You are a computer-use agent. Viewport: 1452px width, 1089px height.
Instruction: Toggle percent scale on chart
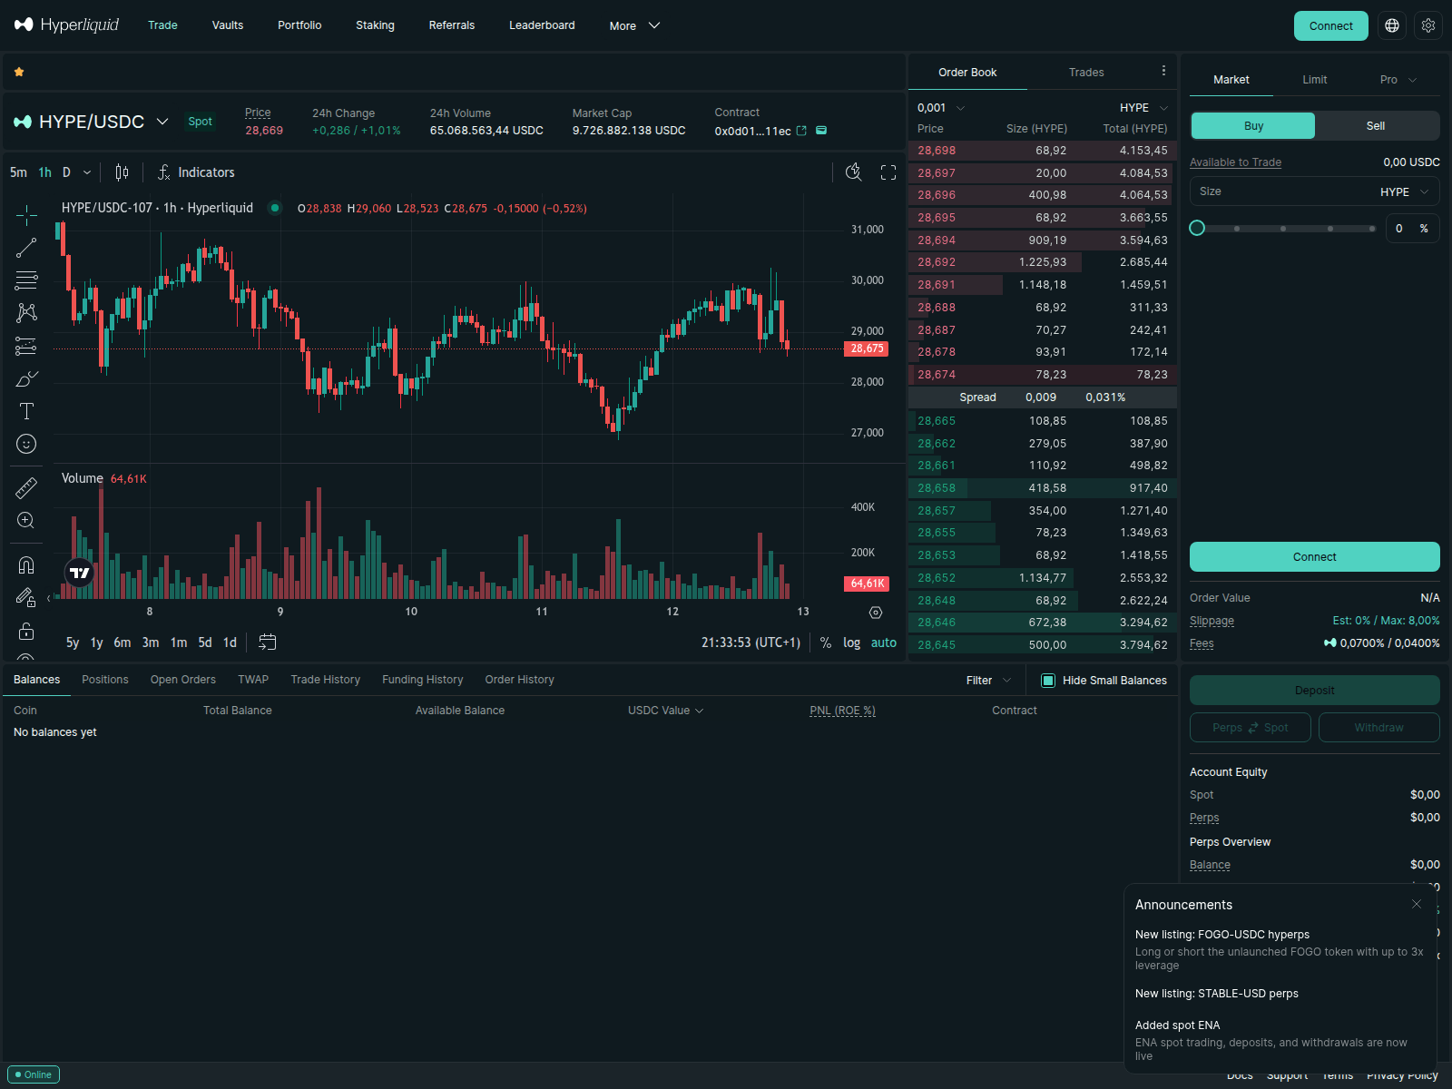[826, 643]
